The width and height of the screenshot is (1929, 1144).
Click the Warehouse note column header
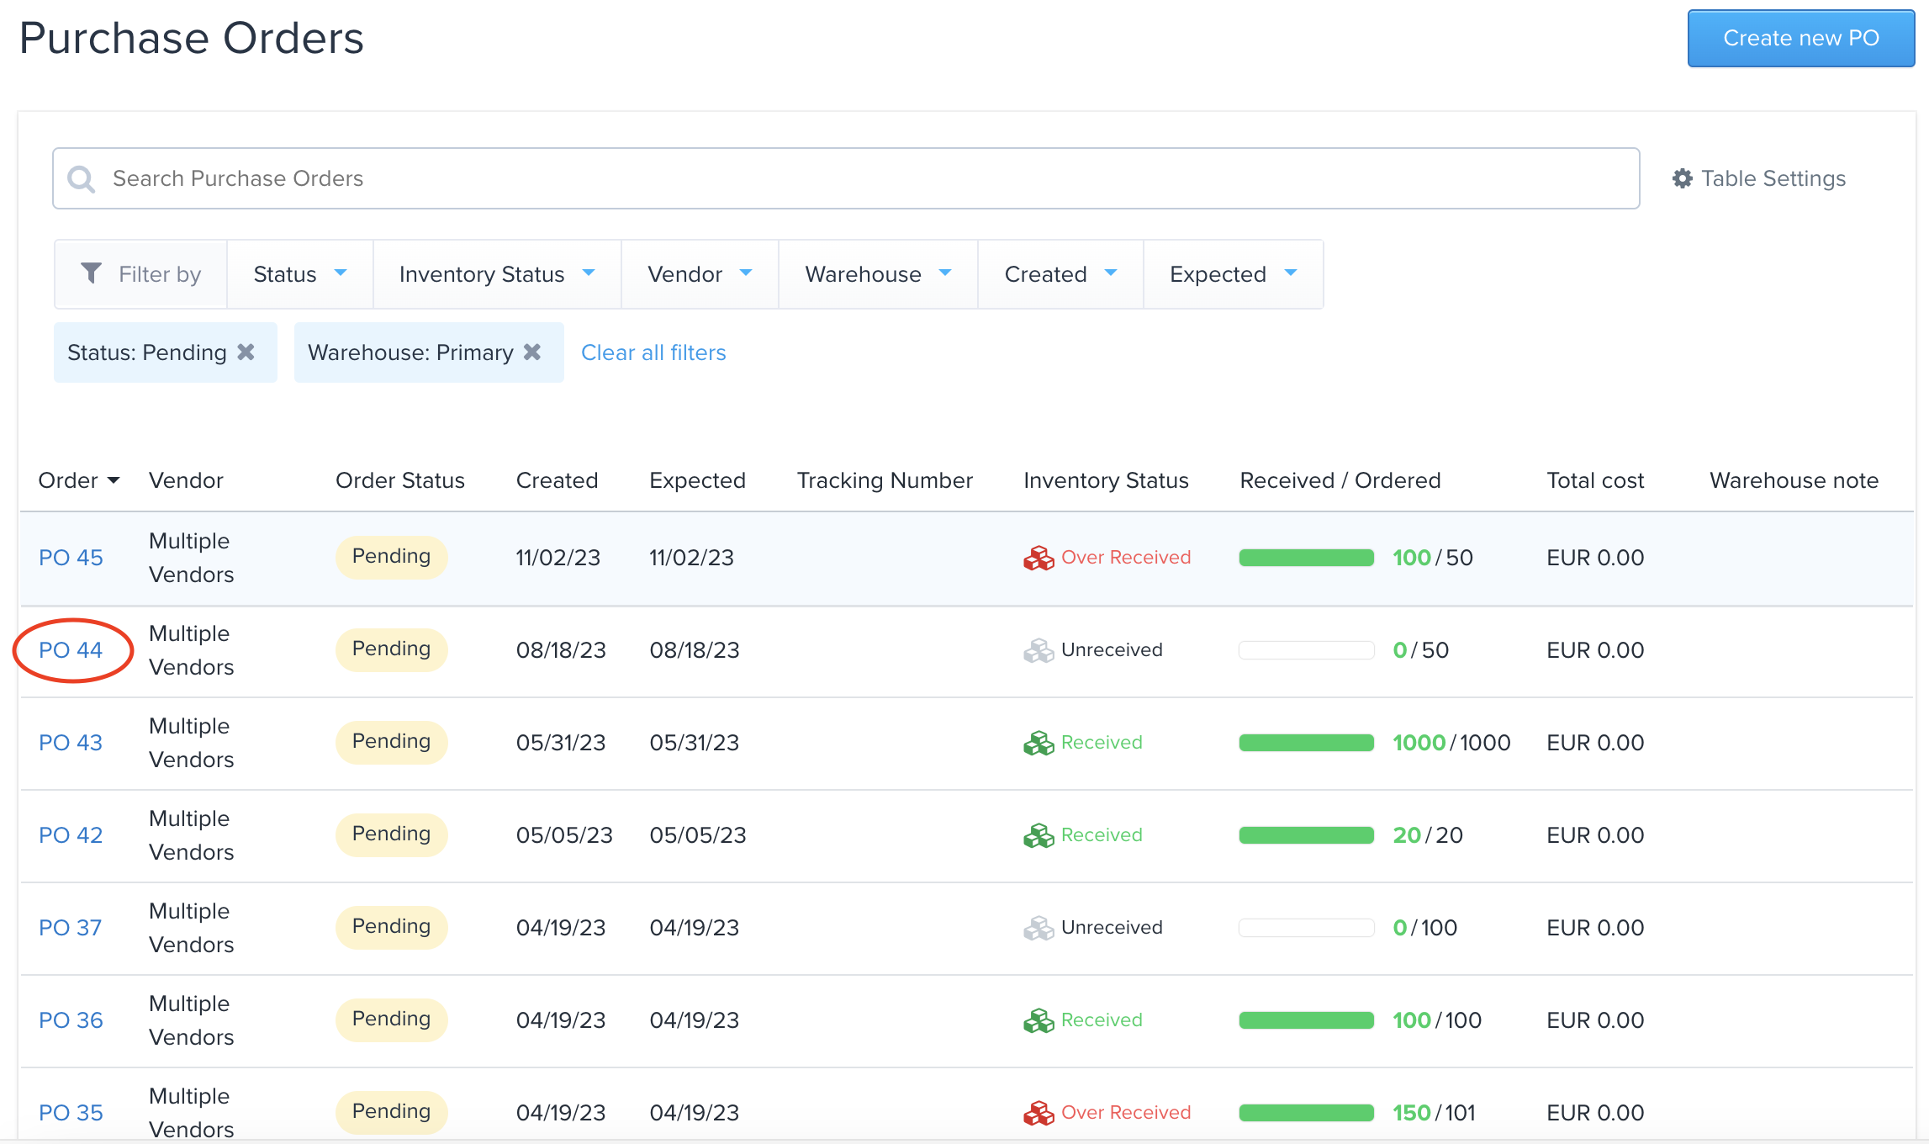click(x=1794, y=480)
